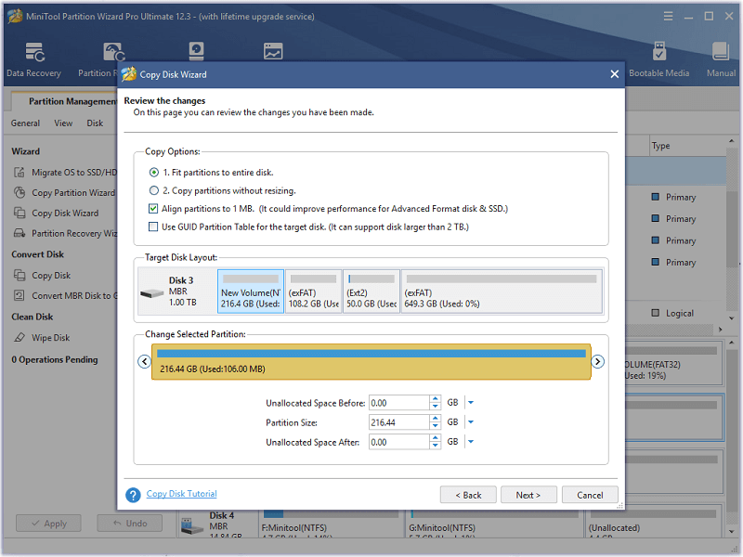Click Copy Partition Wizard sidebar icon

coord(19,192)
